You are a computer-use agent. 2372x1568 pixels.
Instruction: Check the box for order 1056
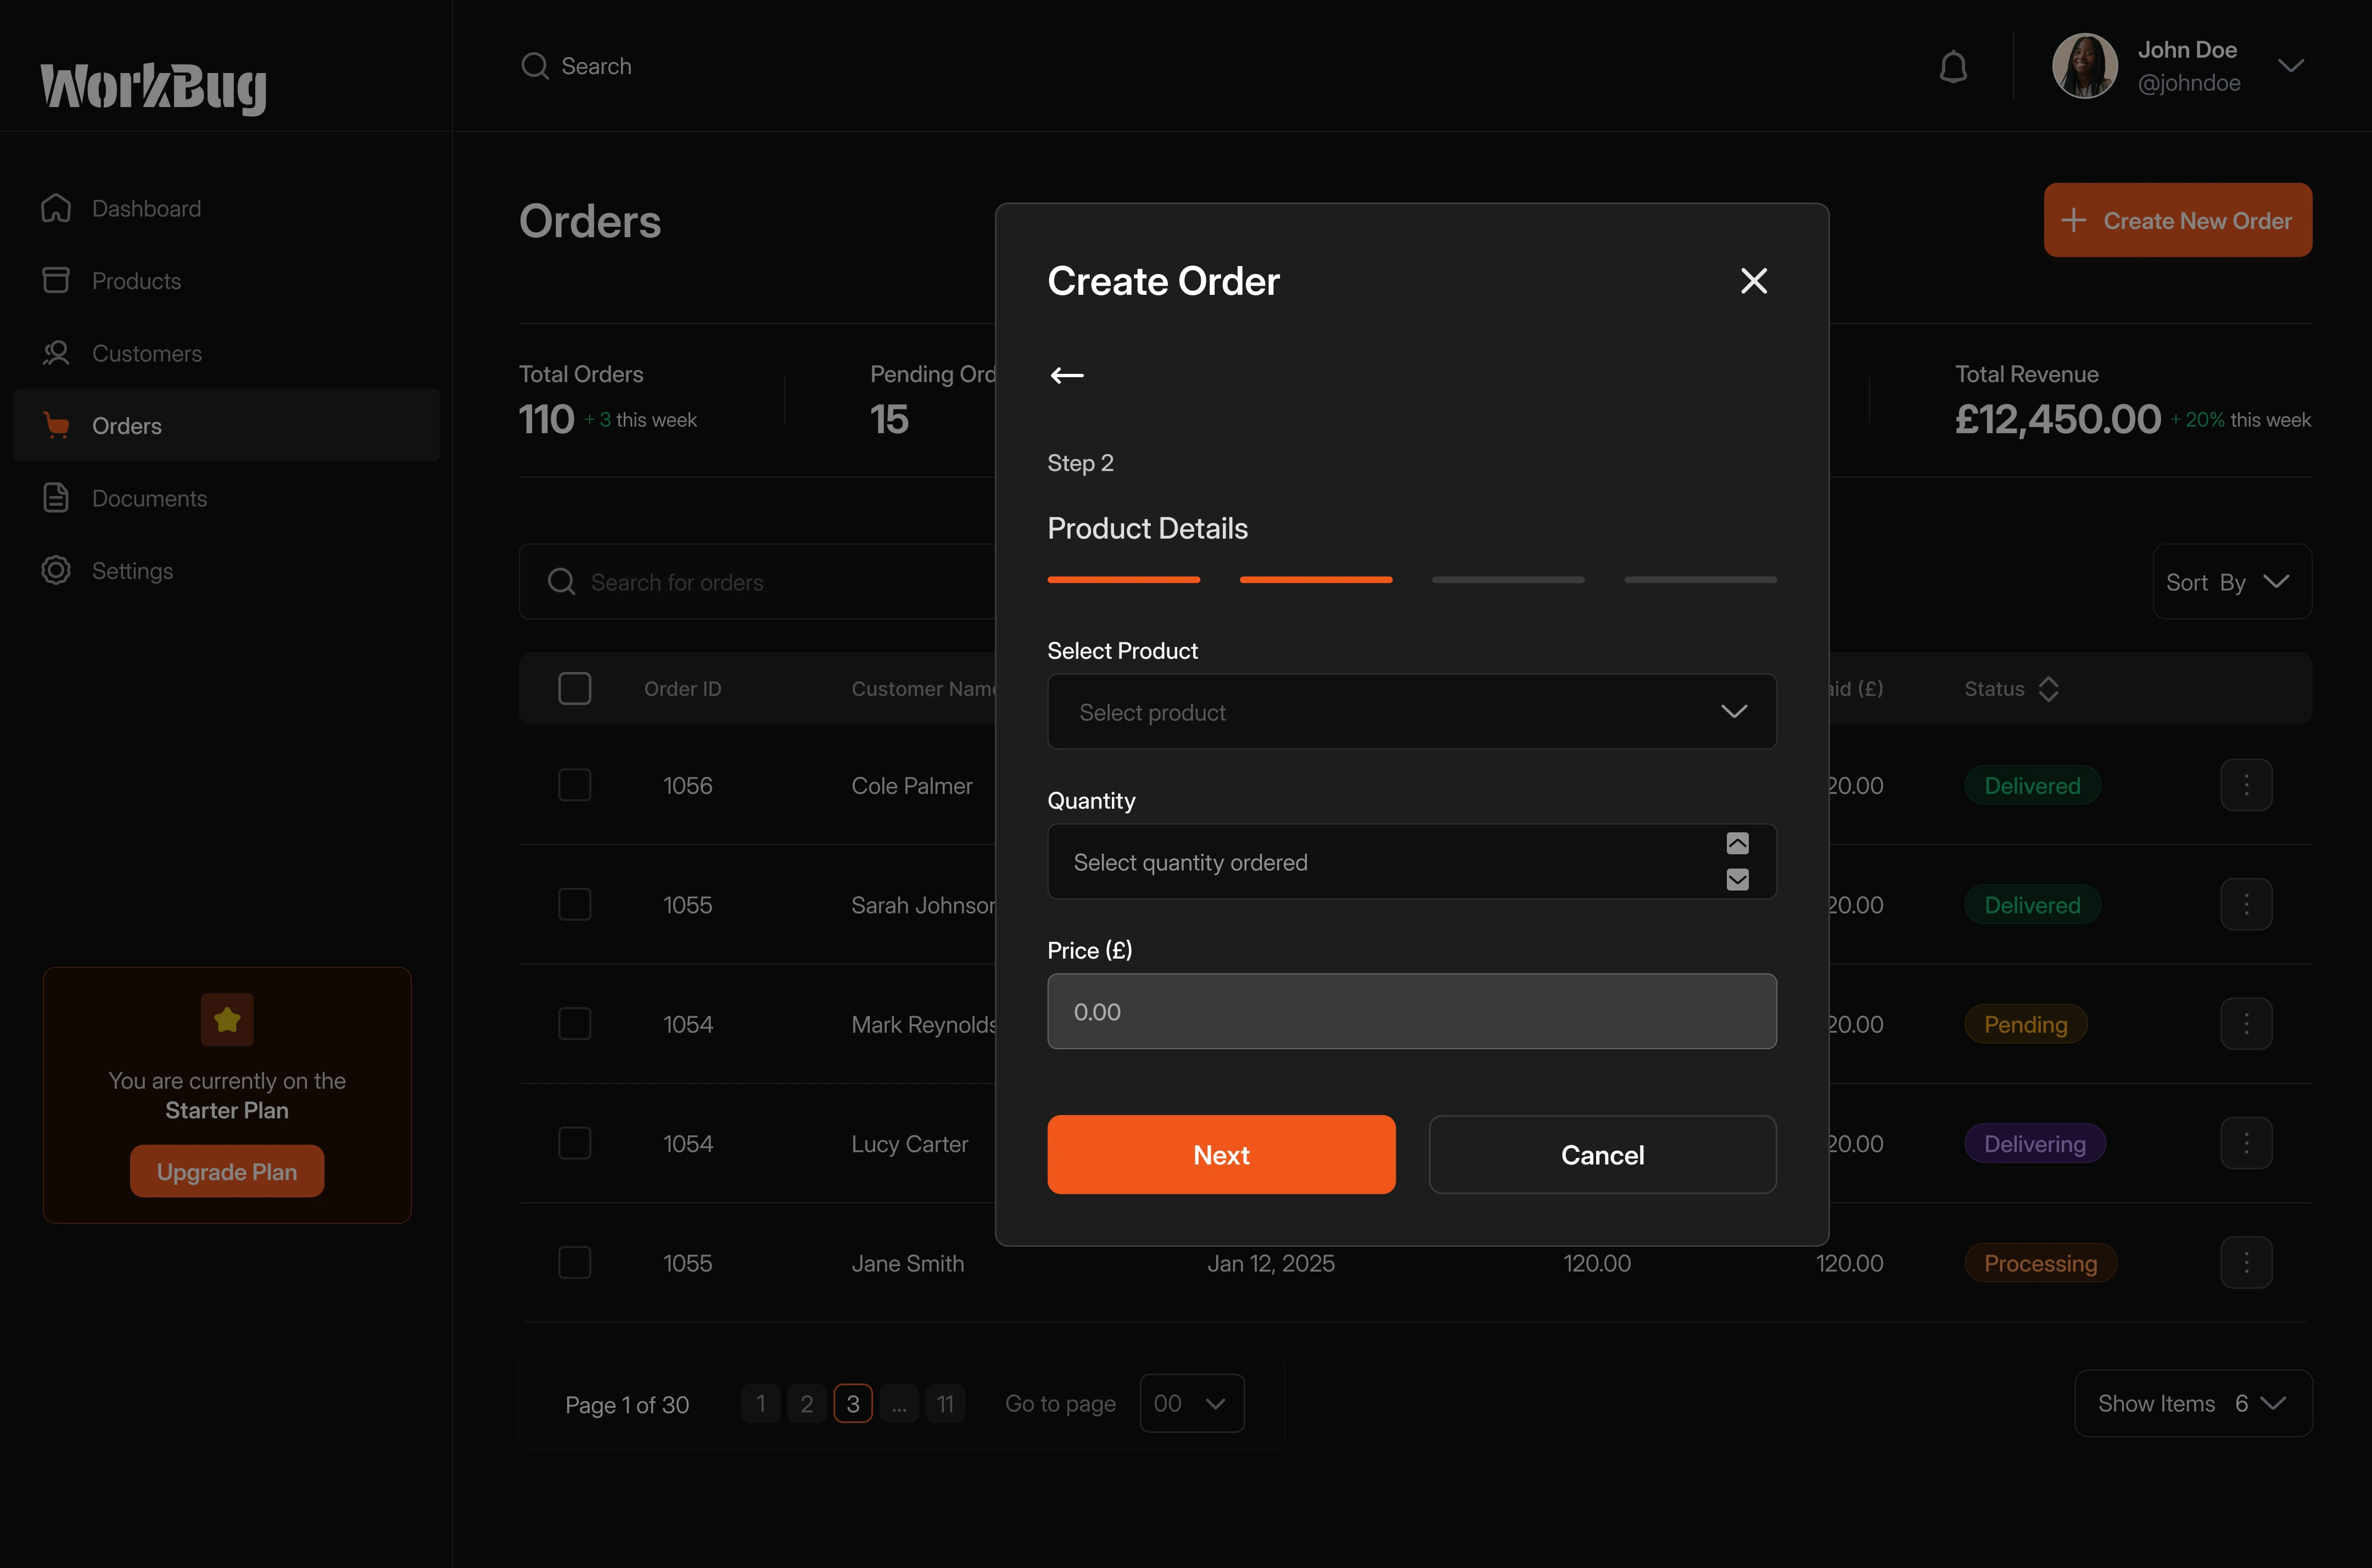[575, 785]
